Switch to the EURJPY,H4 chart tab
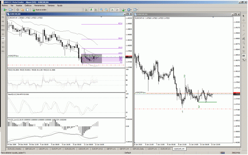 (56, 149)
